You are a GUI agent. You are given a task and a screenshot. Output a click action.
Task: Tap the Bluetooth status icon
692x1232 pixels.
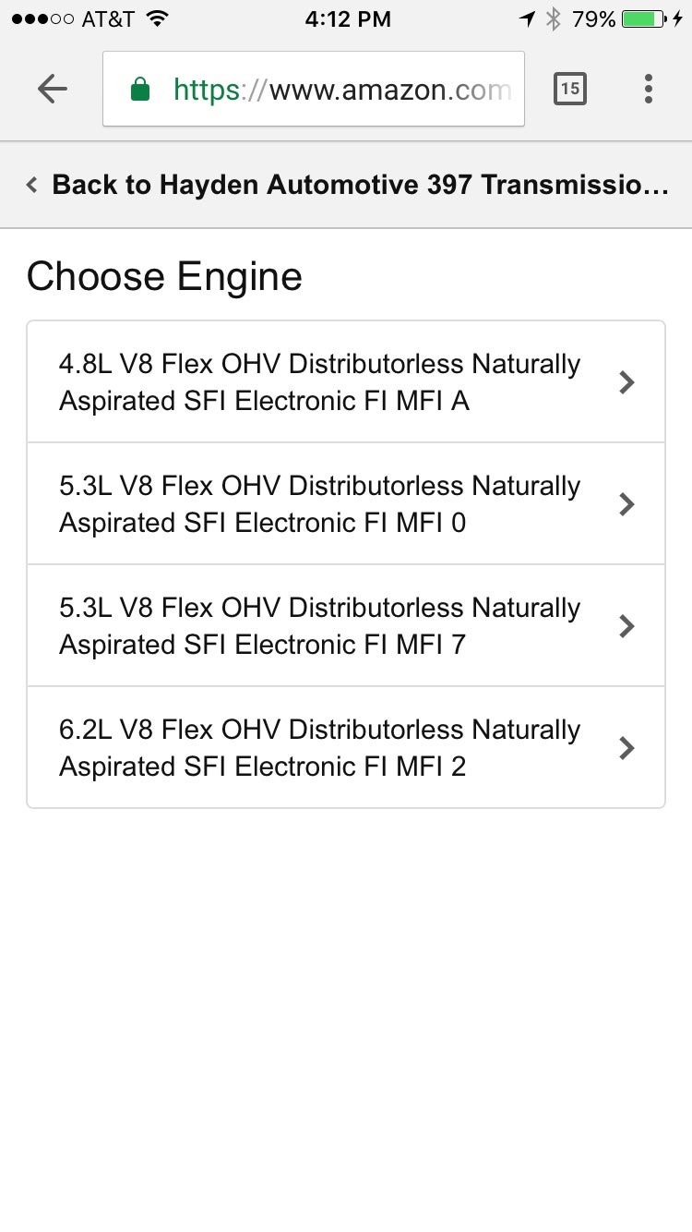[554, 19]
